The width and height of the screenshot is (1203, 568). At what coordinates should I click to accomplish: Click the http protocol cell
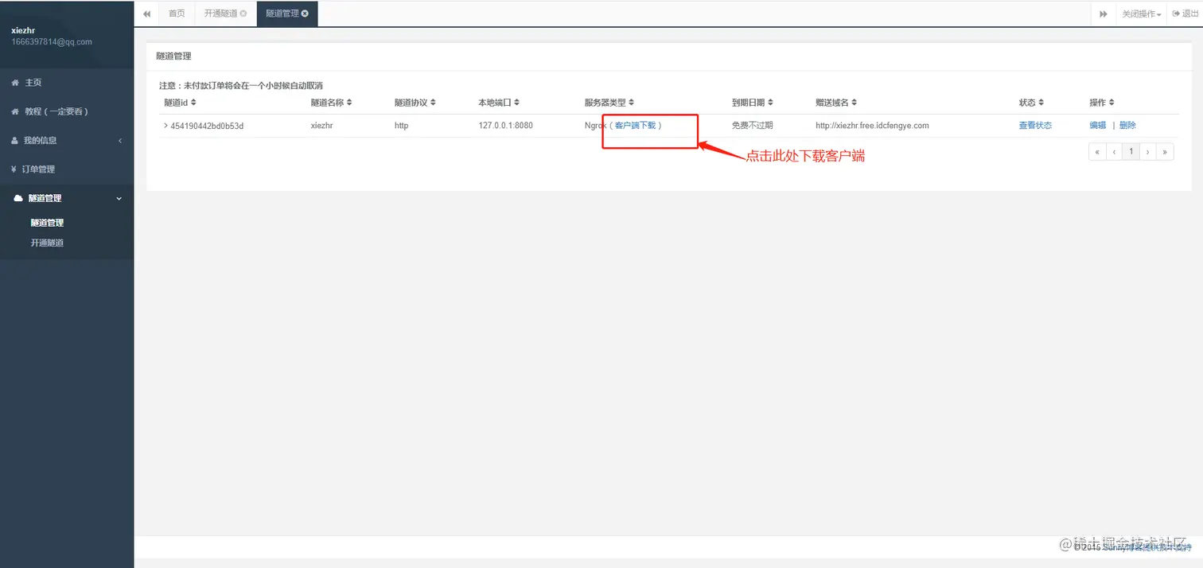pos(401,126)
